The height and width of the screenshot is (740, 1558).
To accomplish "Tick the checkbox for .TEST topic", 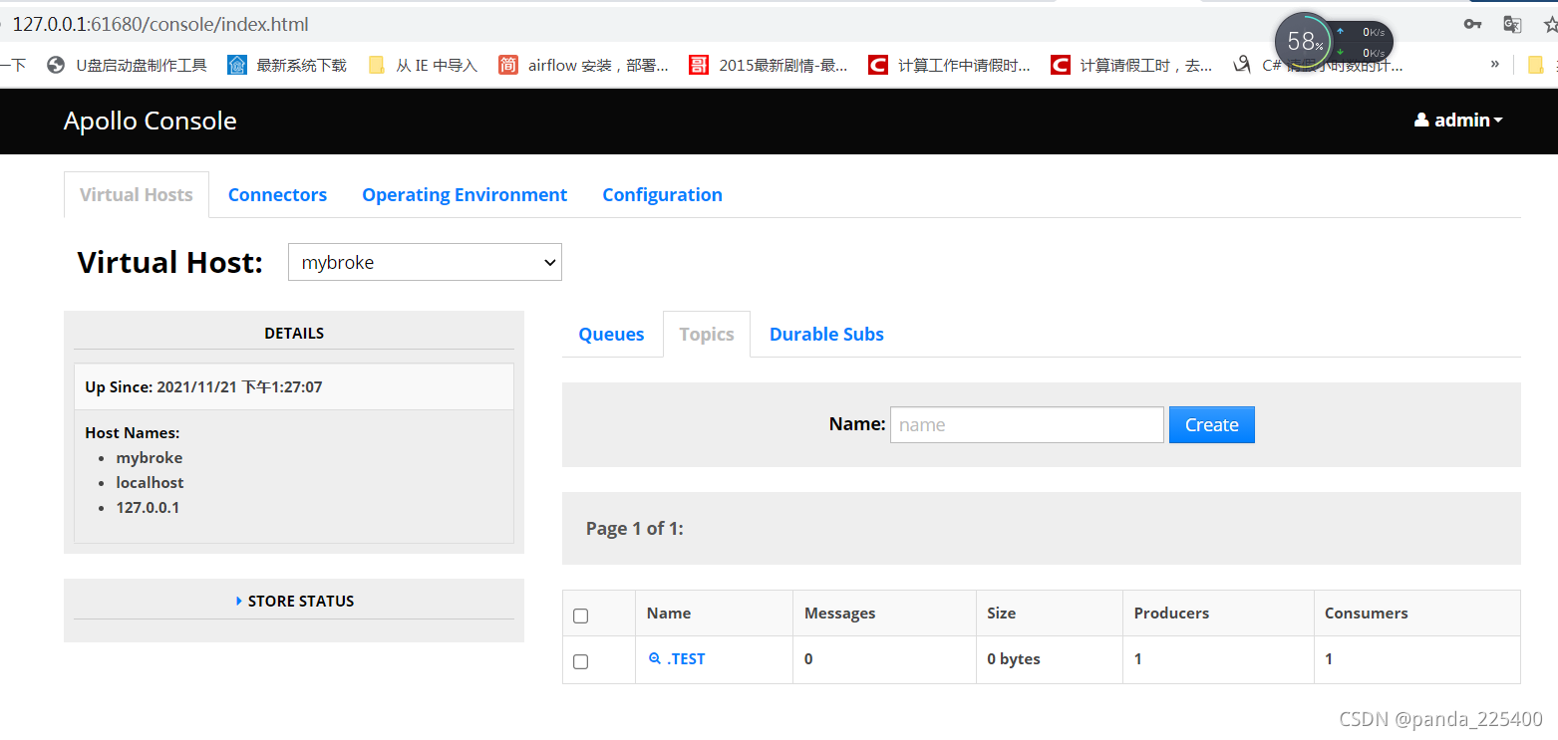I will [x=581, y=661].
